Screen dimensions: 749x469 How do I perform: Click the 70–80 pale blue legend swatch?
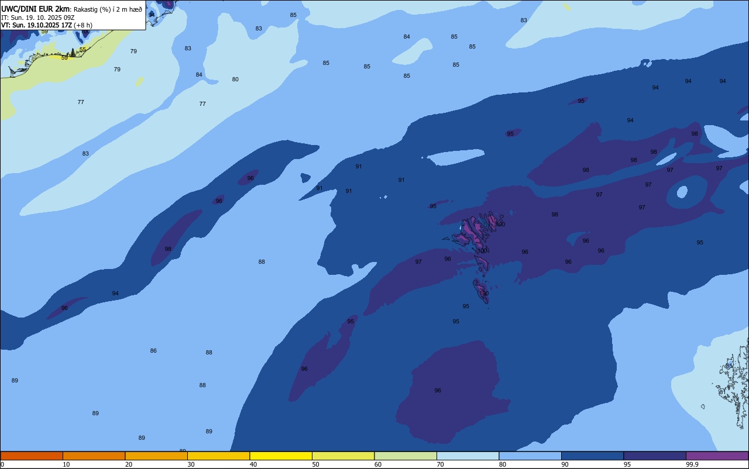[468, 456]
